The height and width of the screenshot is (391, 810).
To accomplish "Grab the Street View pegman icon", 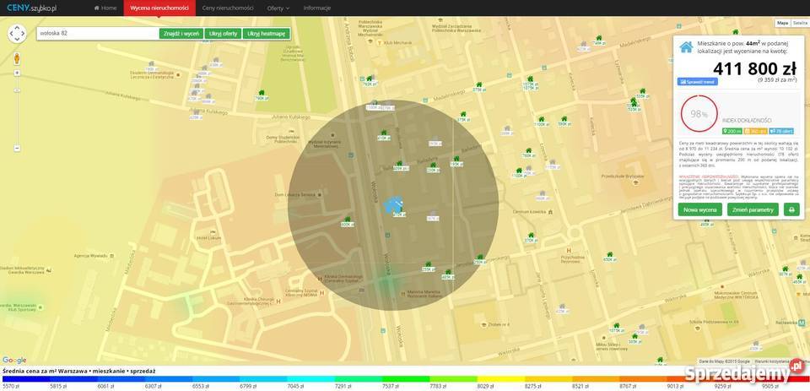I will coord(17,58).
